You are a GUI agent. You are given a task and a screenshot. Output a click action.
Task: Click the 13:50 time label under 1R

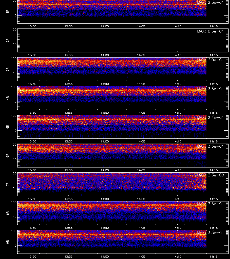click(32, 26)
